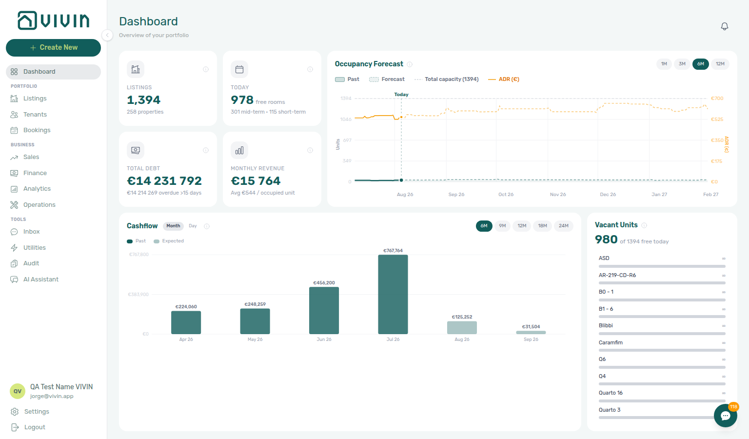Click the Inbox chat bubble icon
The width and height of the screenshot is (749, 439).
(x=14, y=232)
